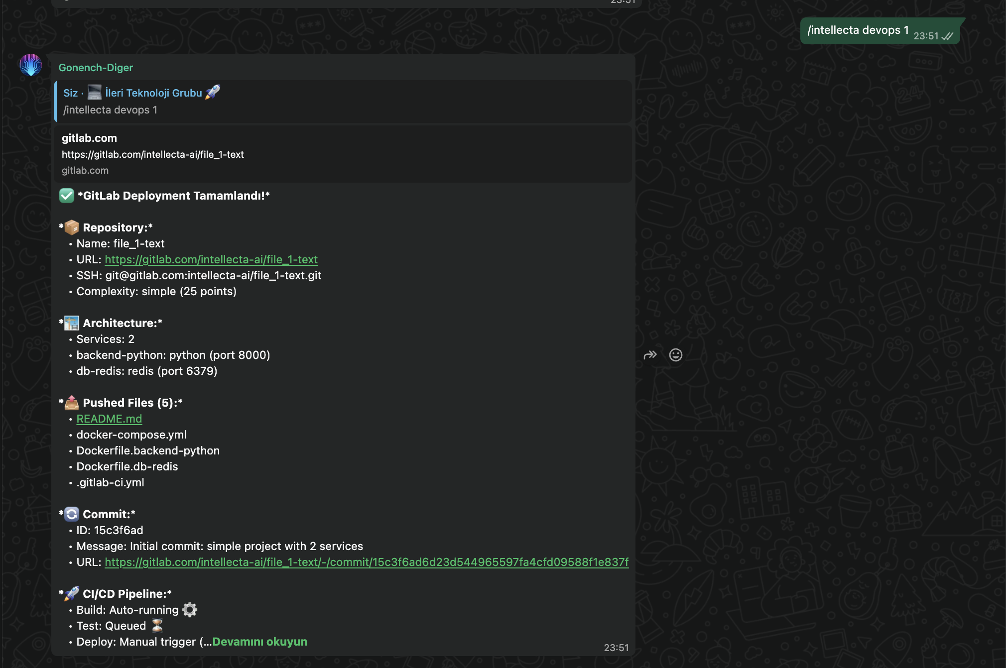This screenshot has width=1006, height=668.
Task: Click the .gitlab-ci.yml file entry
Action: (110, 482)
